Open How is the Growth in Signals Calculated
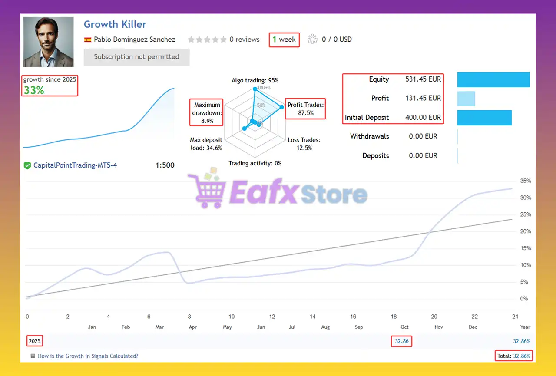Screen dimensions: 556x376 [x=88, y=356]
